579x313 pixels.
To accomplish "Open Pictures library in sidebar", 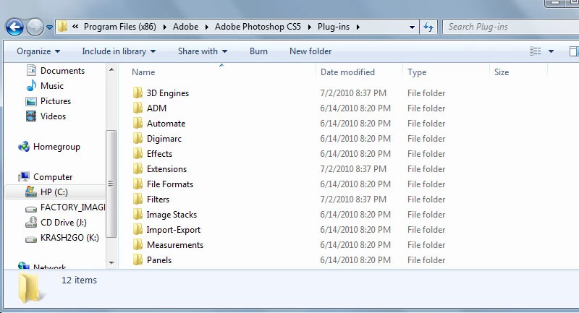I will coord(48,101).
